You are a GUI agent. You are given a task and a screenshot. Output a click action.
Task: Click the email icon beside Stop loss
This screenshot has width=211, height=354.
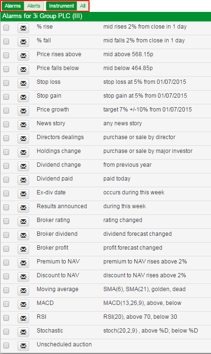coord(23,83)
